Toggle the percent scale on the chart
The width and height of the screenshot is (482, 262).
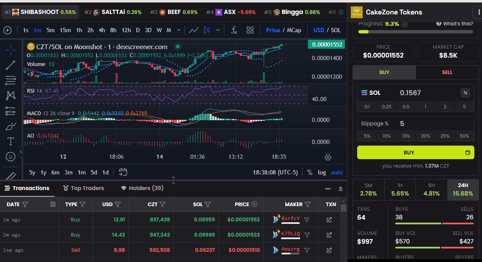[309, 173]
